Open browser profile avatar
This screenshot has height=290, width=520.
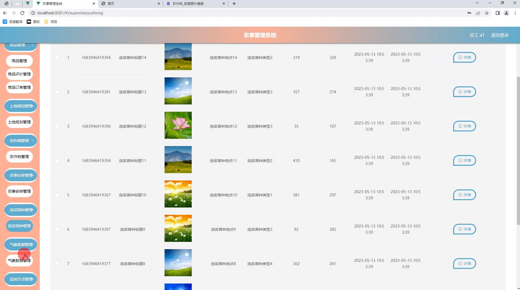(506, 13)
